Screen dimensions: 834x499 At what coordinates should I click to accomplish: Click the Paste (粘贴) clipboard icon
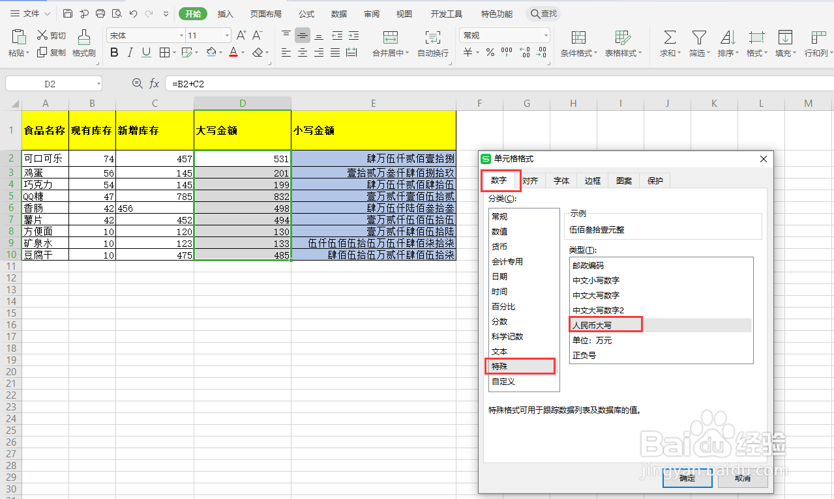click(x=18, y=37)
